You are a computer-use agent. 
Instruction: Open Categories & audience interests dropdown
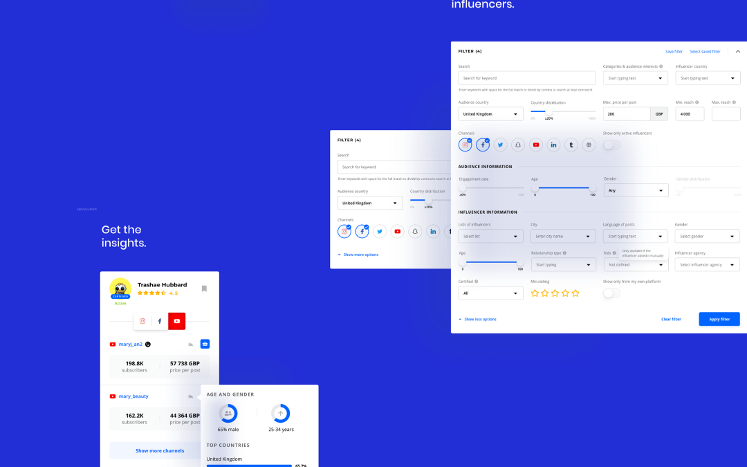(x=636, y=78)
